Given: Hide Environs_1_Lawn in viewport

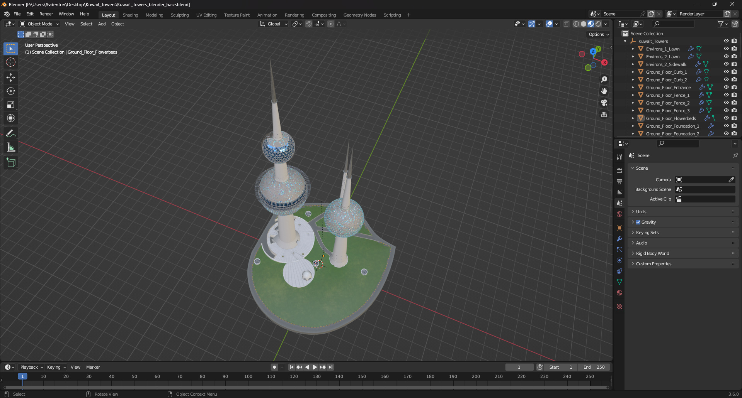Looking at the screenshot, I should coord(726,49).
